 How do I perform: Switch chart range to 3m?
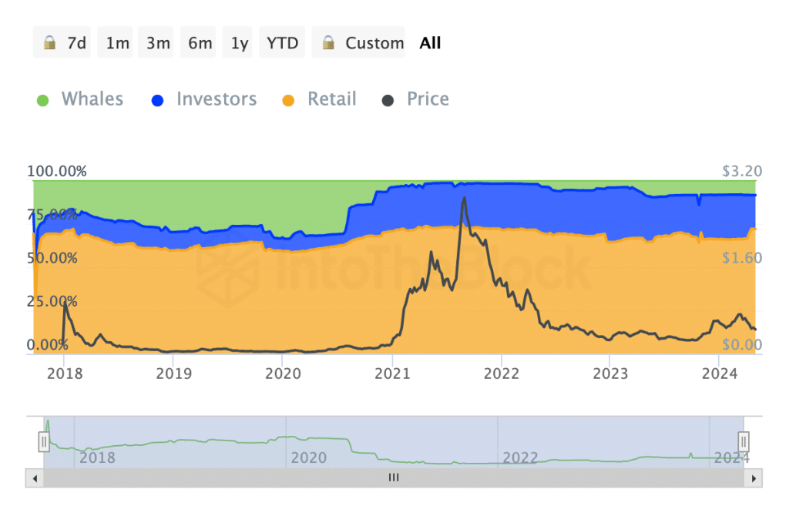pyautogui.click(x=156, y=42)
